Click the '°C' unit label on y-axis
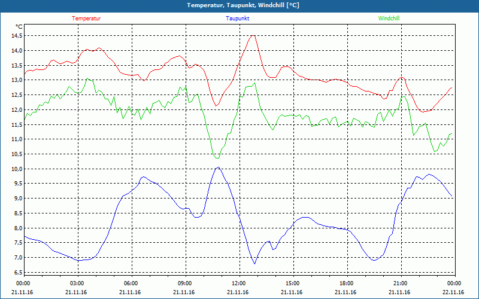Screen dimensions: 479x299 (19, 27)
